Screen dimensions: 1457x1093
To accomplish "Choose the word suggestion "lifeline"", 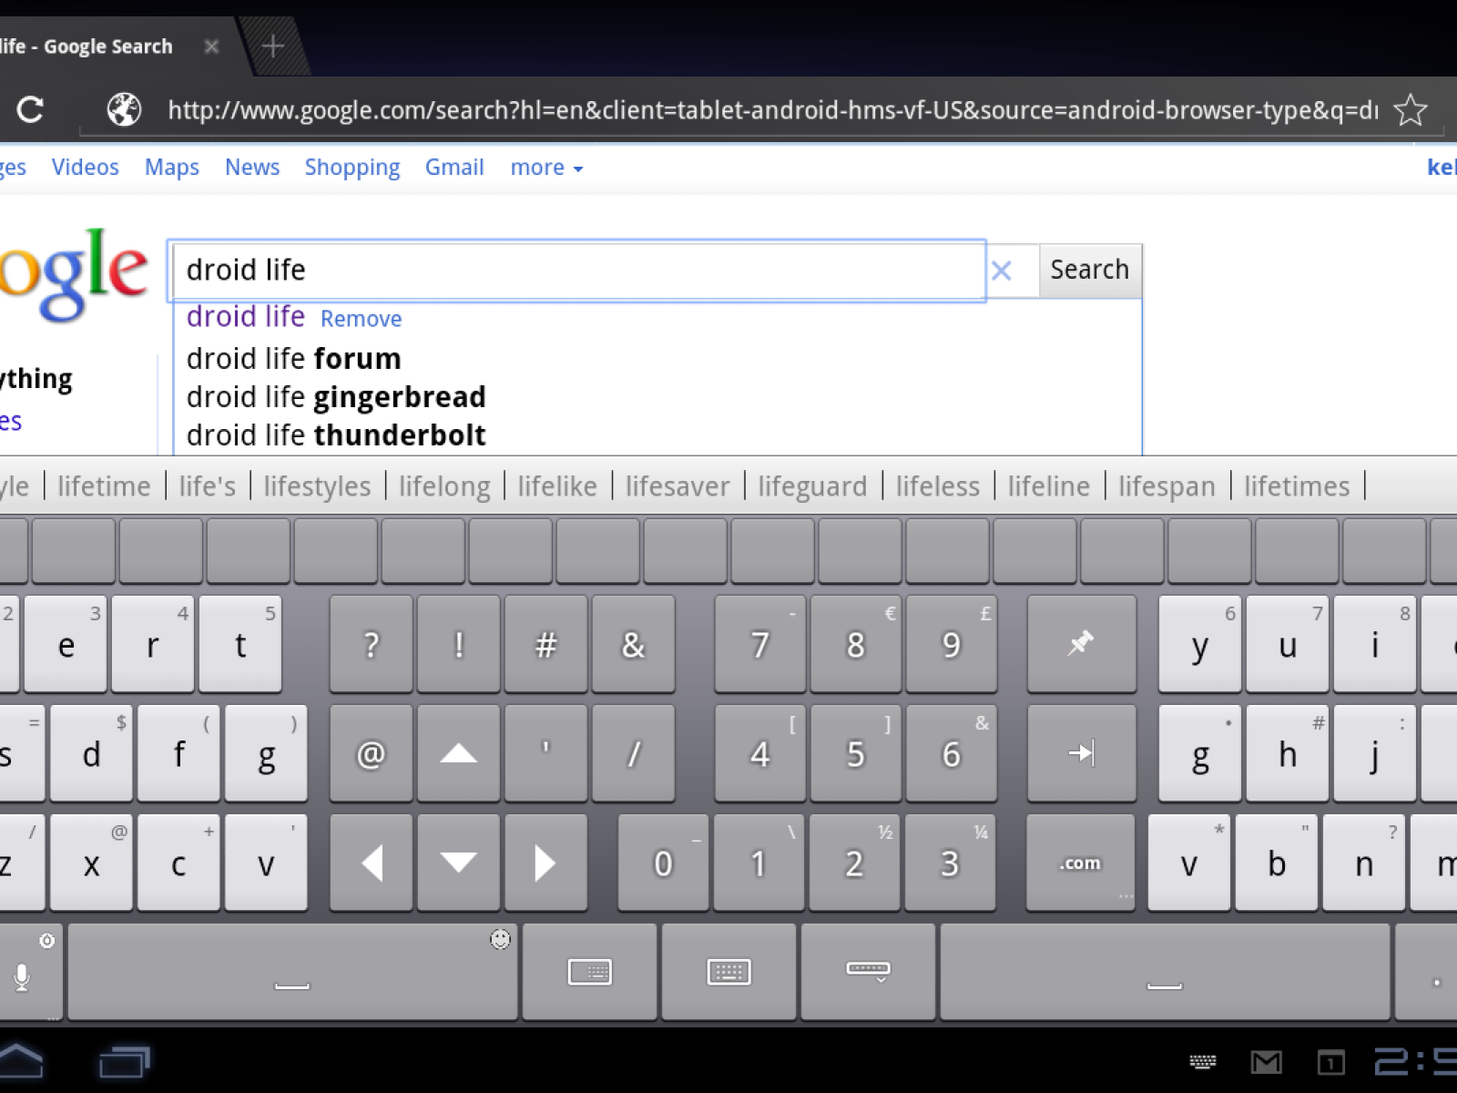I will (x=1049, y=486).
